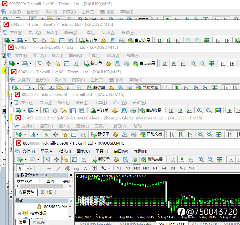Toggle Navigator star-folder icon in front window
This screenshot has width=240, height=225.
coord(65,159)
